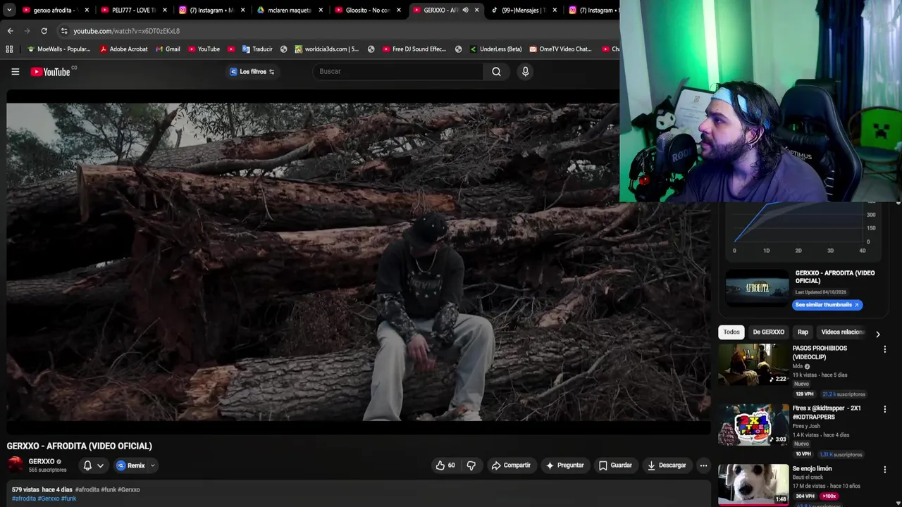Click the blue #funk hashtag link
902x507 pixels.
[x=69, y=499]
